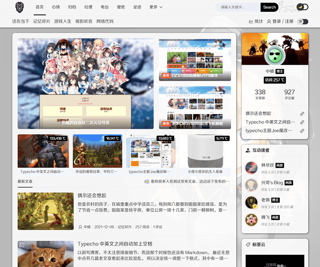
Task: Open 记忆碎片 tag in article meta
Action: click(x=124, y=227)
